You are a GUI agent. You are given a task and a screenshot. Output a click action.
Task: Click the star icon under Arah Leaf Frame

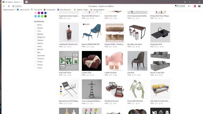(x=69, y=75)
